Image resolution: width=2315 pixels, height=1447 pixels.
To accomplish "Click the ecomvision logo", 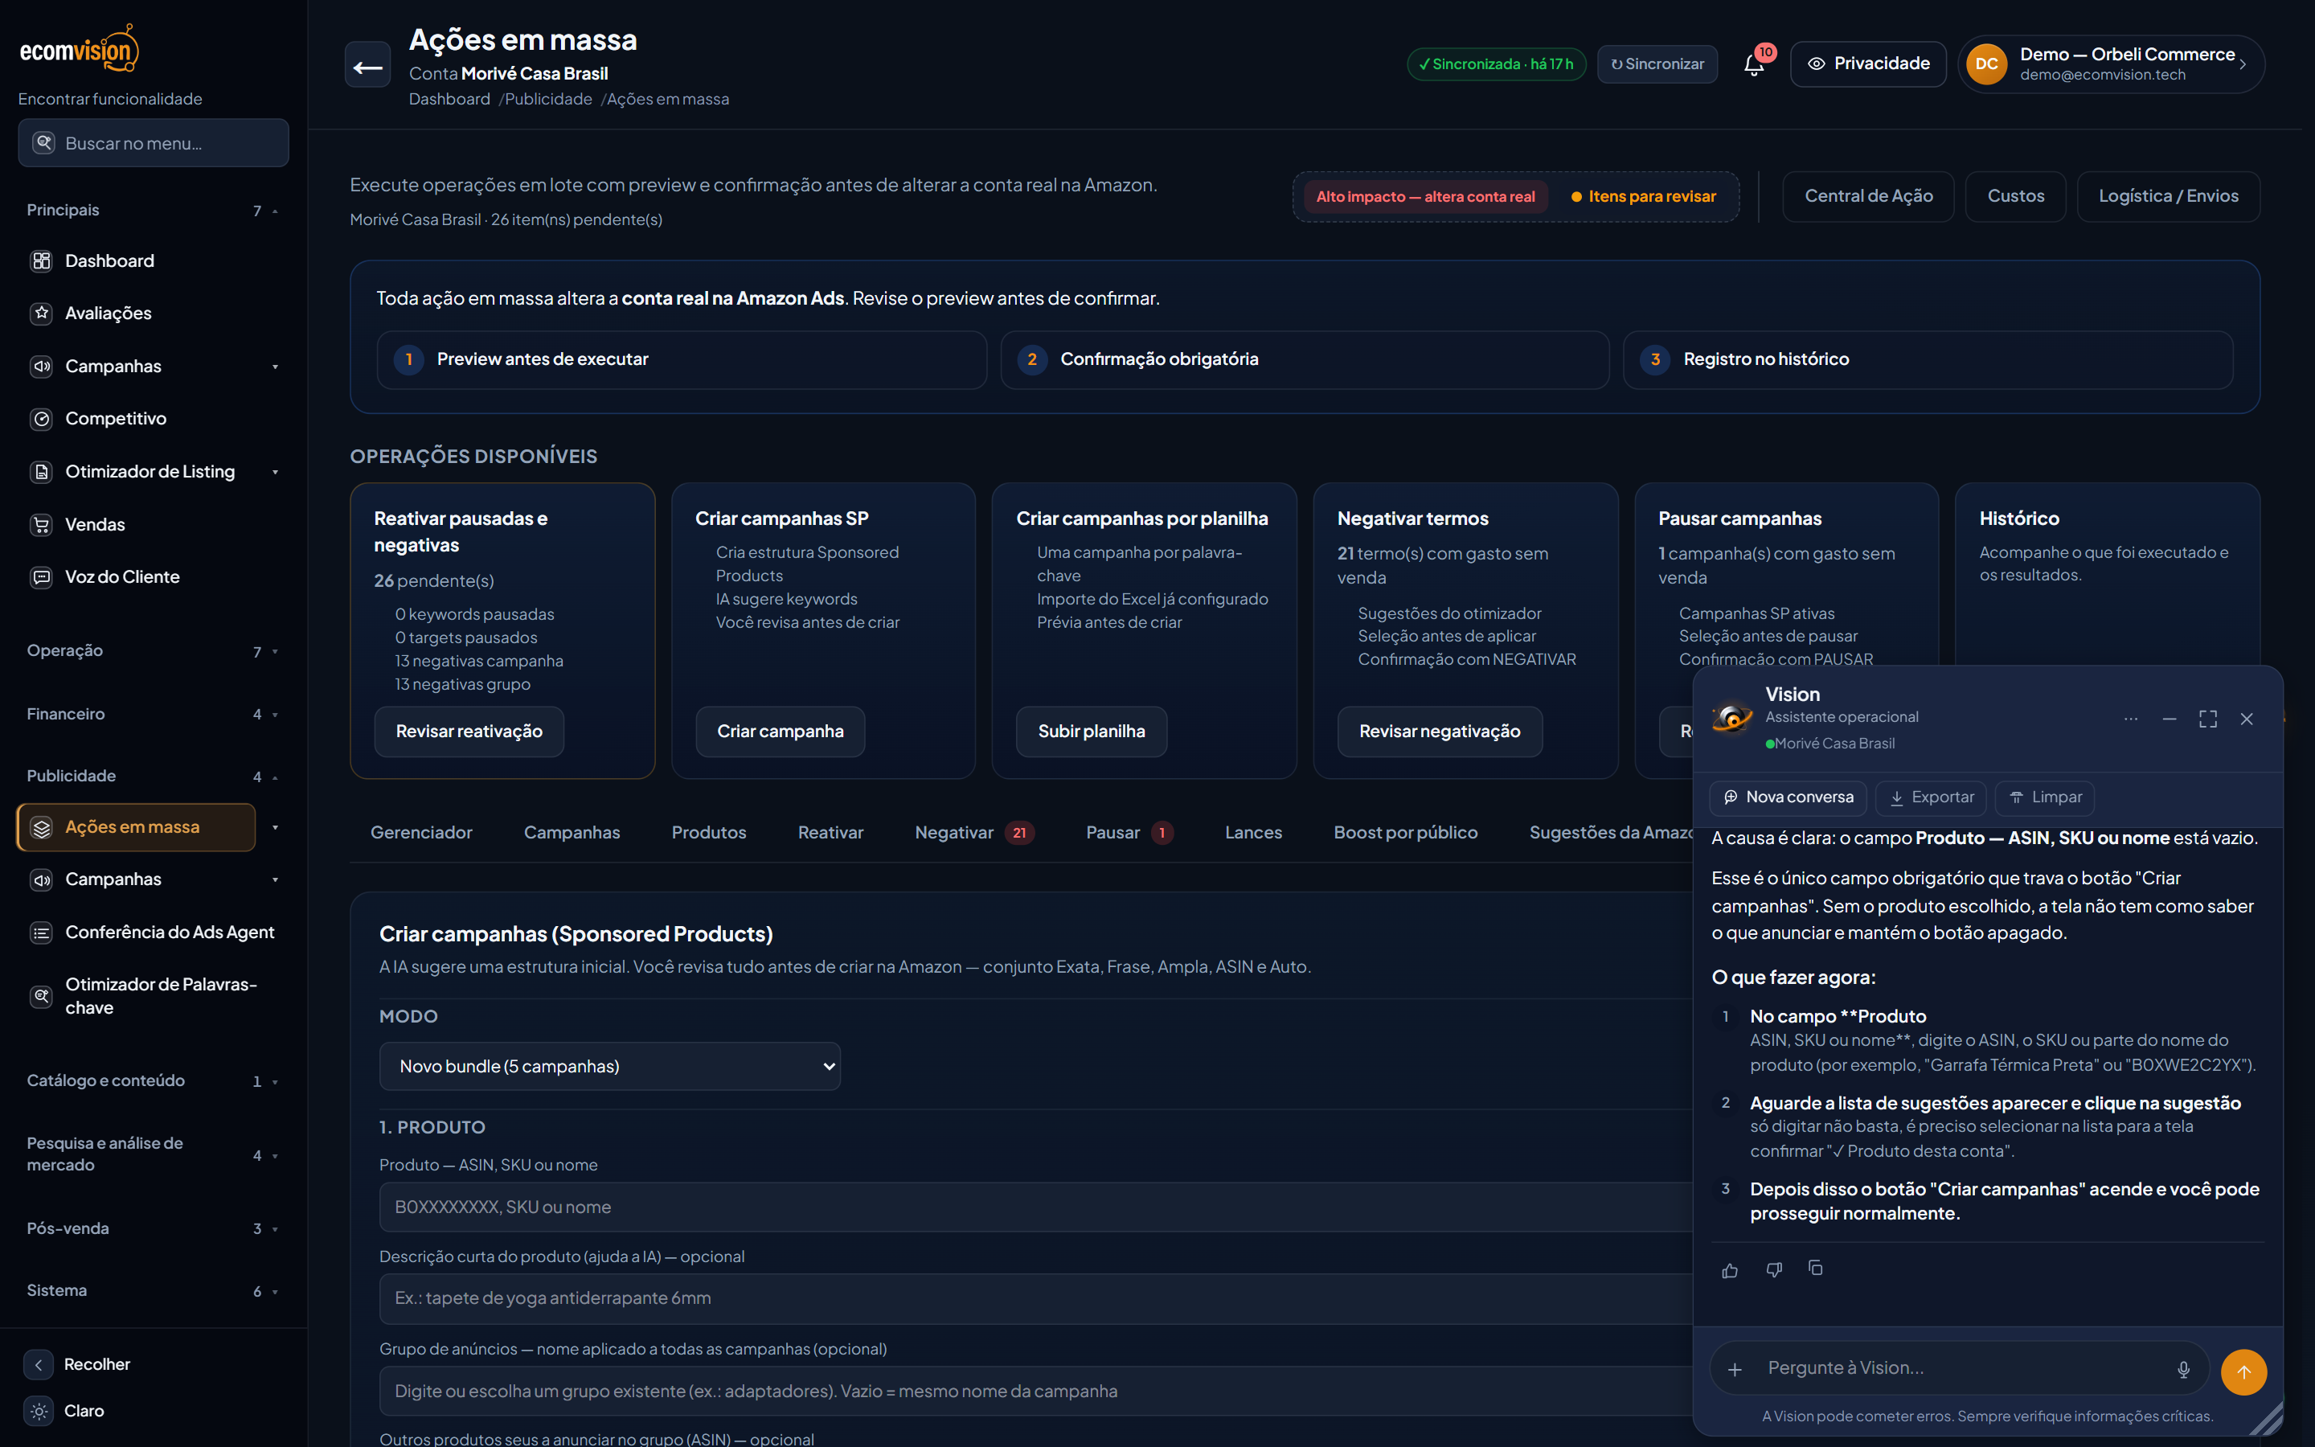I will pos(80,49).
